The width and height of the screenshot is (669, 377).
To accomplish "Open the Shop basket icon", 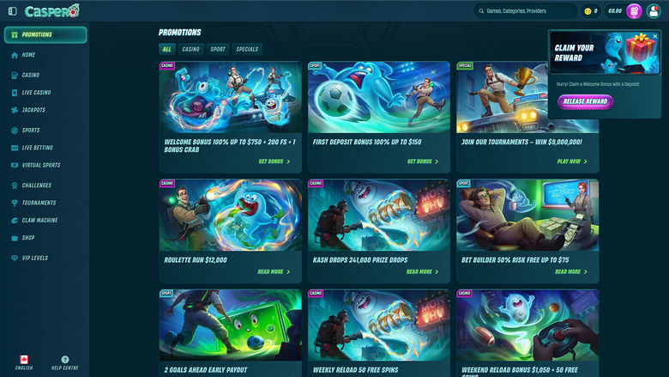I will click(15, 238).
